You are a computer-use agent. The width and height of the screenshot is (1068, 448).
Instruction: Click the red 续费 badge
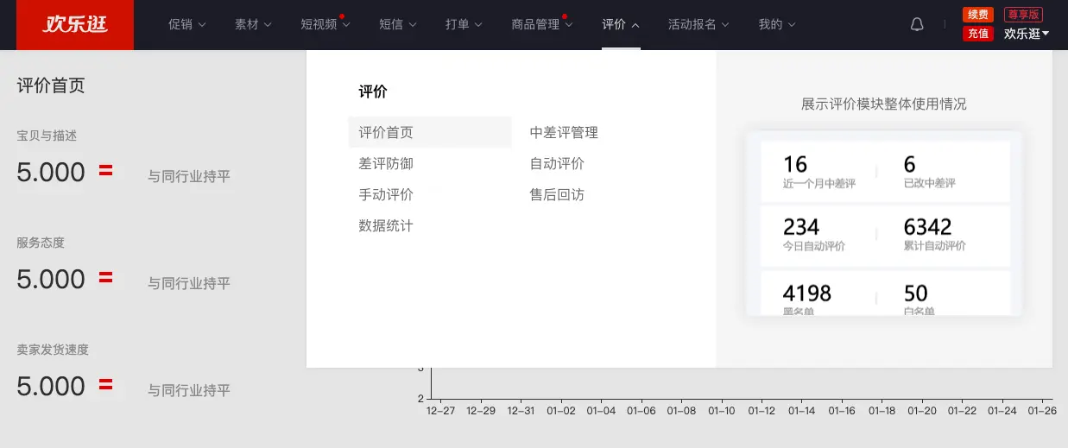click(977, 15)
